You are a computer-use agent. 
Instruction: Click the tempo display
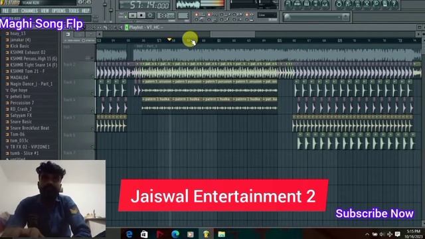click(166, 16)
